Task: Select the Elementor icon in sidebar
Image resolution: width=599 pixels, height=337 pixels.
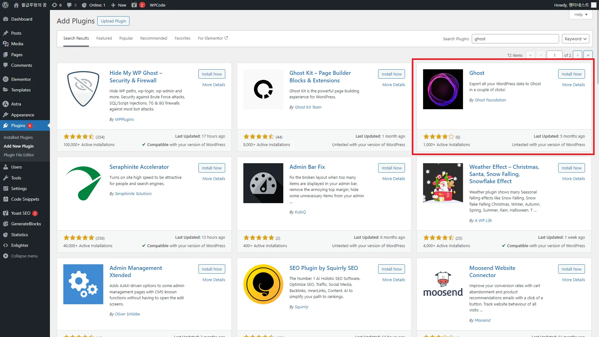Action: point(6,79)
